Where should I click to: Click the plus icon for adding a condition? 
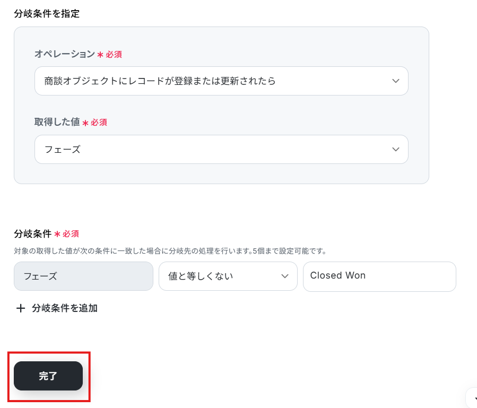coord(21,308)
